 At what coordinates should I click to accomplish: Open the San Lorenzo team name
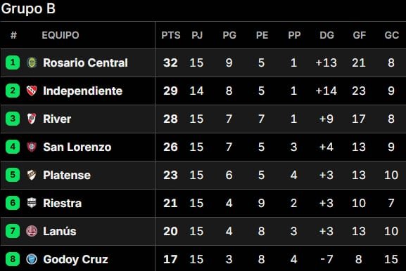pyautogui.click(x=77, y=147)
